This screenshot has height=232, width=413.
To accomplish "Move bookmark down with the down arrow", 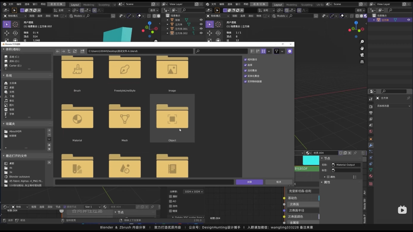I will click(49, 149).
